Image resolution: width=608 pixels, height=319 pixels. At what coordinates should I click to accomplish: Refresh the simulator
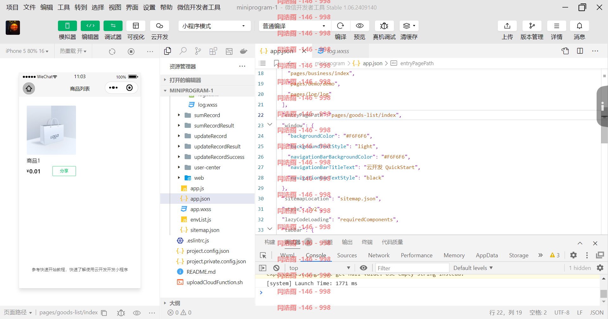(x=112, y=51)
